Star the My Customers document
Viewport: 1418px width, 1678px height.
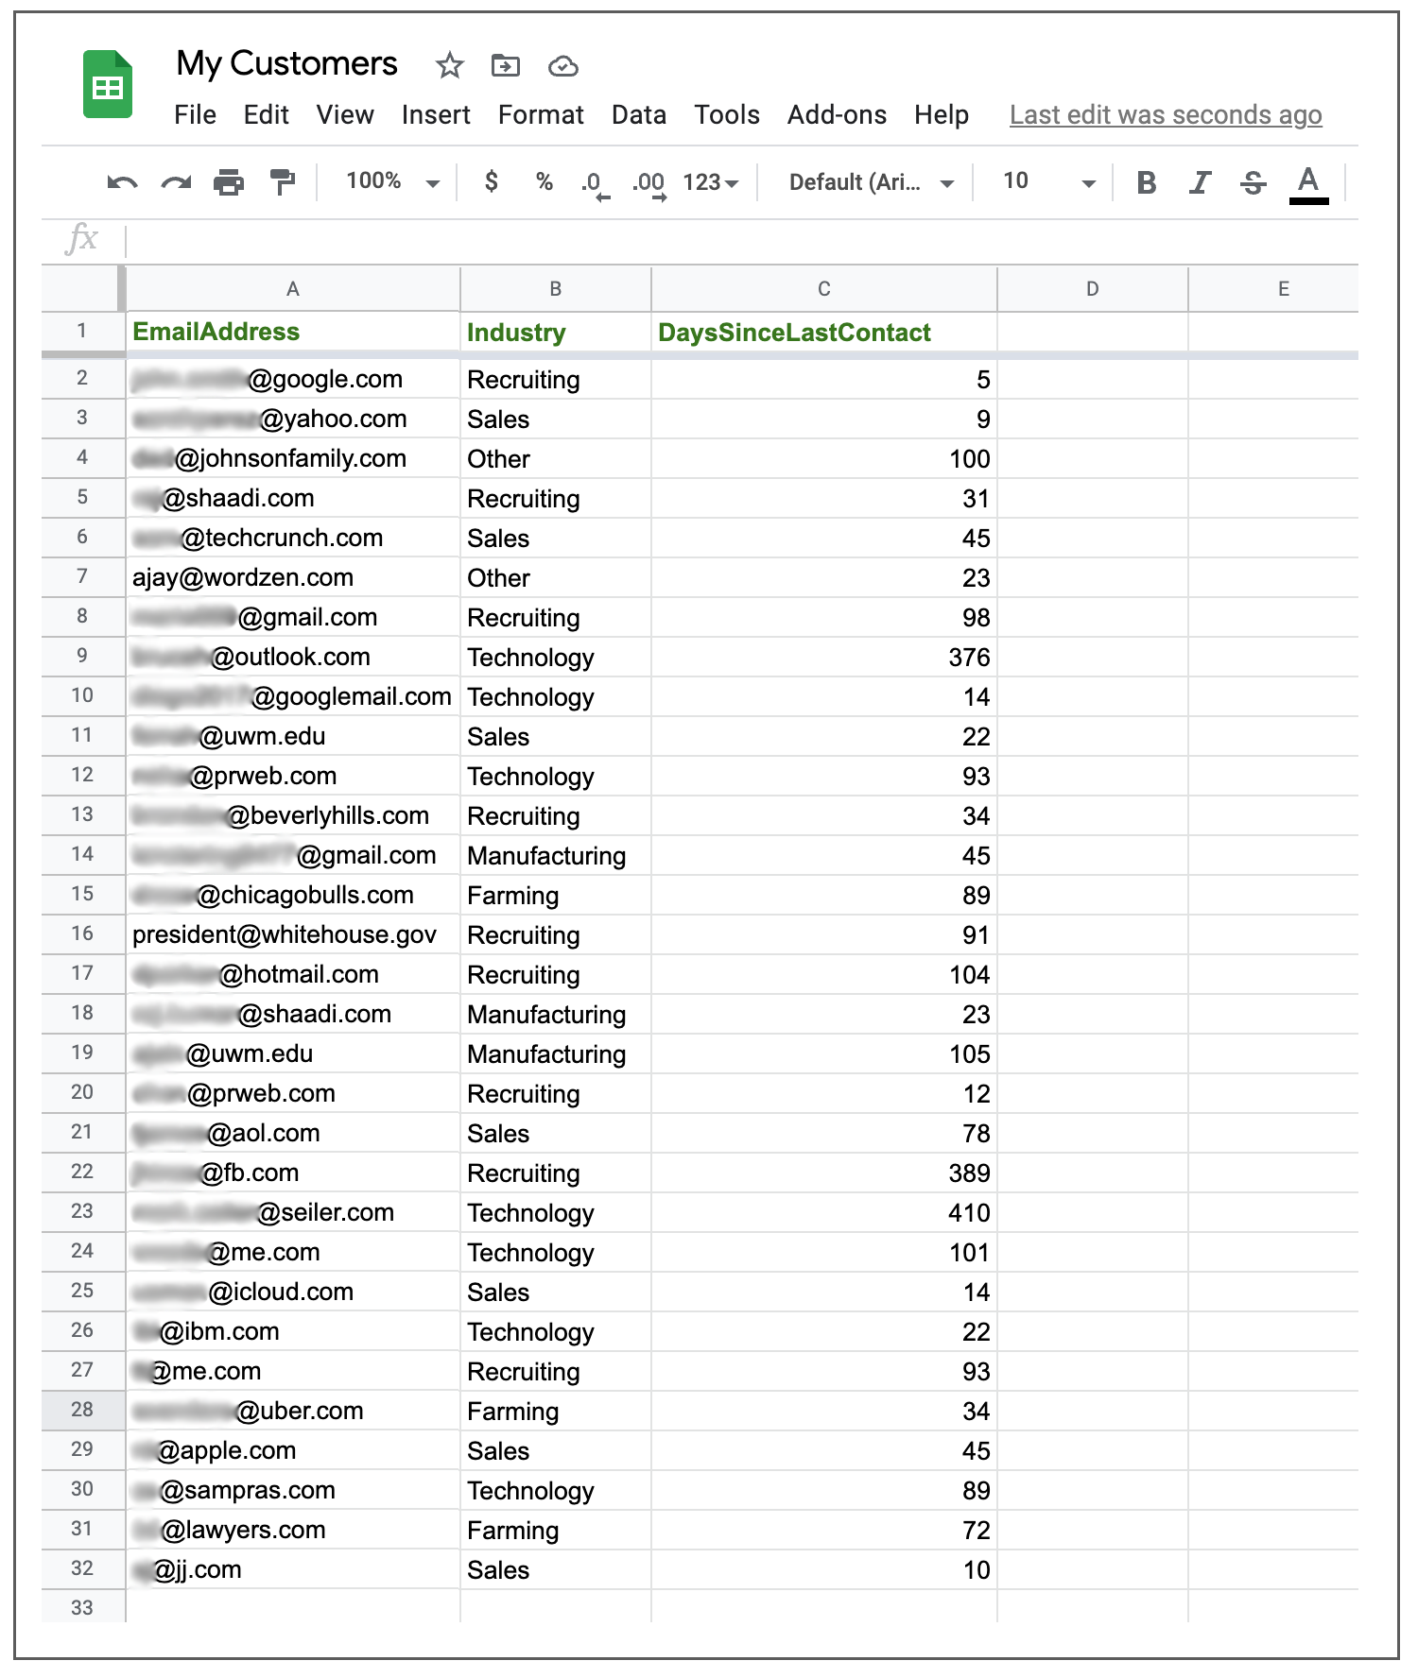[x=449, y=65]
